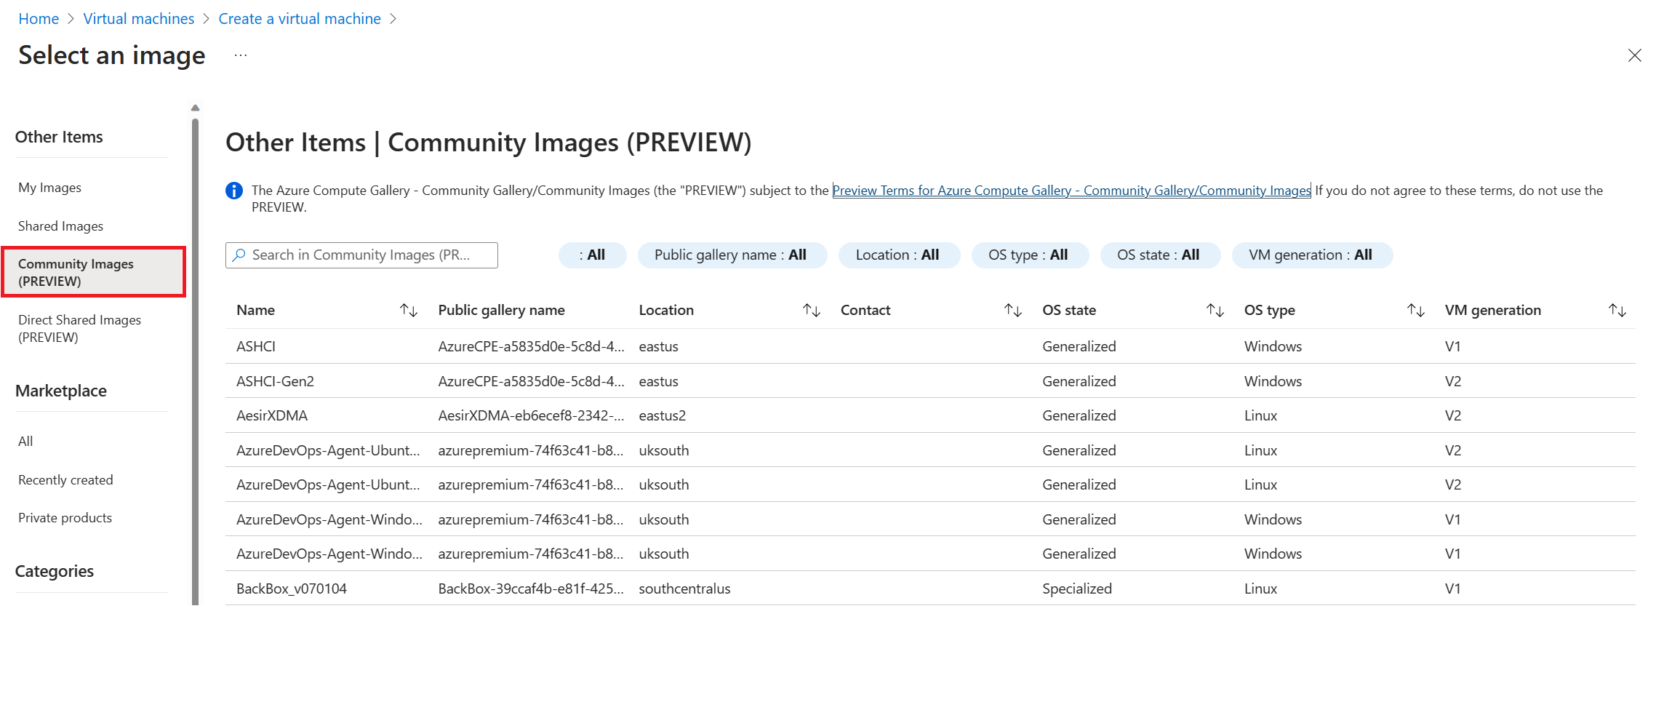Sort results using the Location sort icon
Viewport: 1656px width, 726px height.
[x=811, y=309]
